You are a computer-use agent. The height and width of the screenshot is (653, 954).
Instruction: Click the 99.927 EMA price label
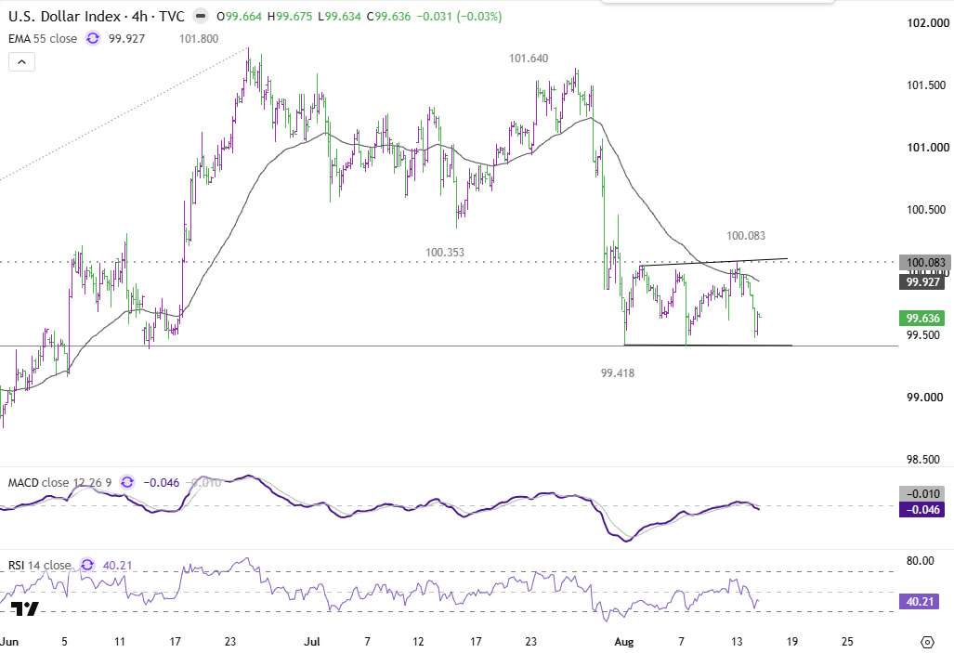[x=922, y=281]
